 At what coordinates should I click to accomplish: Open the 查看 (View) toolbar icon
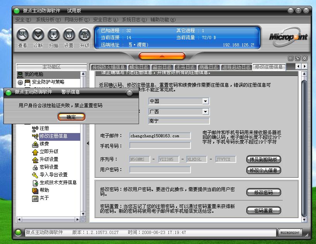pos(22,35)
